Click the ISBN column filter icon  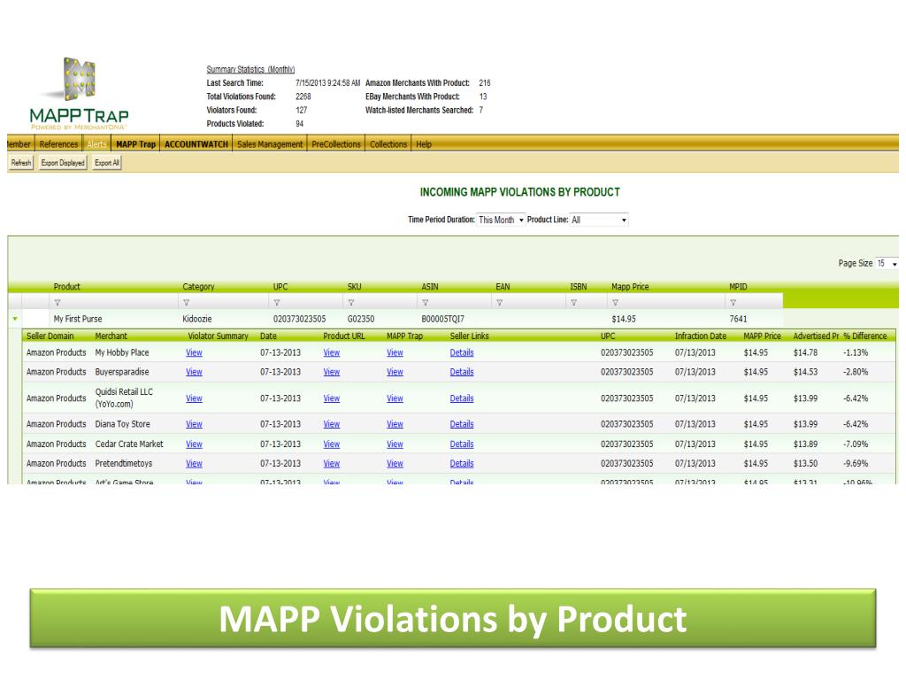click(573, 303)
